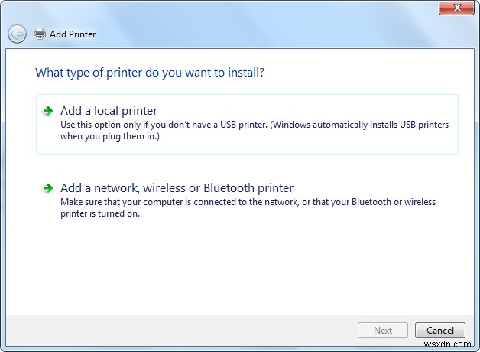
Task: Click green arrow beside Add a local printer
Action: (x=48, y=111)
